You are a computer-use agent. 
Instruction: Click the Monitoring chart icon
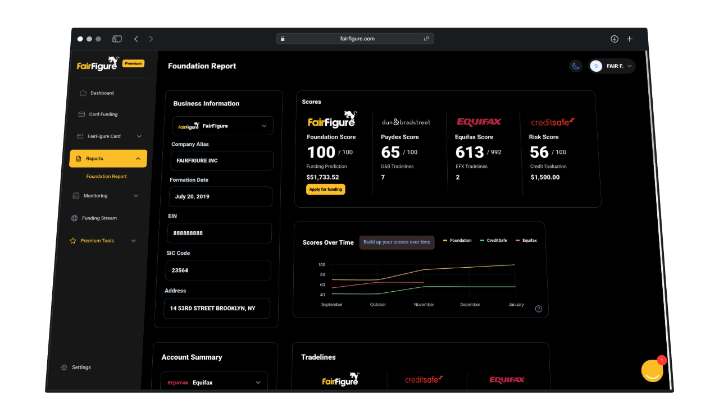[76, 196]
